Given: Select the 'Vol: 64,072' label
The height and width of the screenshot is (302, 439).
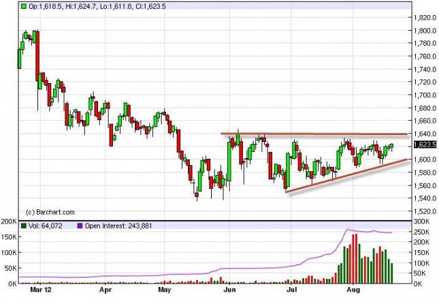Looking at the screenshot, I should pyautogui.click(x=45, y=226).
